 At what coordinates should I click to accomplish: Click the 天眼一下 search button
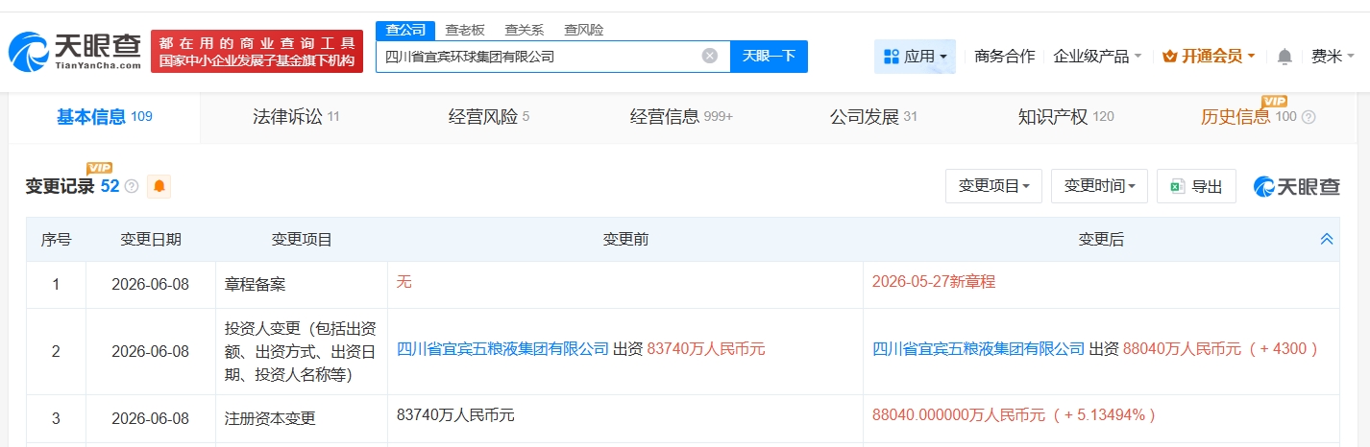pyautogui.click(x=769, y=56)
